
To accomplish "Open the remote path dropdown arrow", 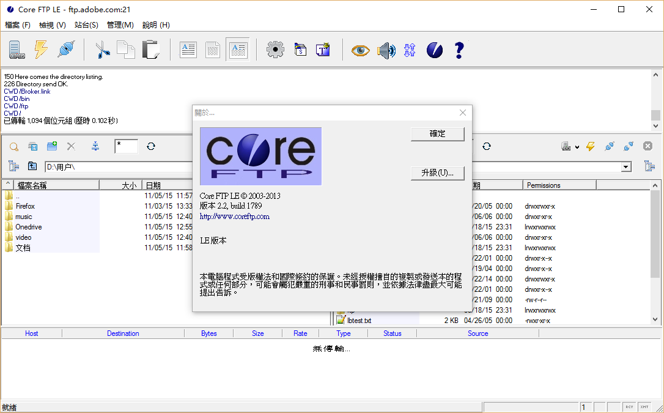I will point(626,167).
